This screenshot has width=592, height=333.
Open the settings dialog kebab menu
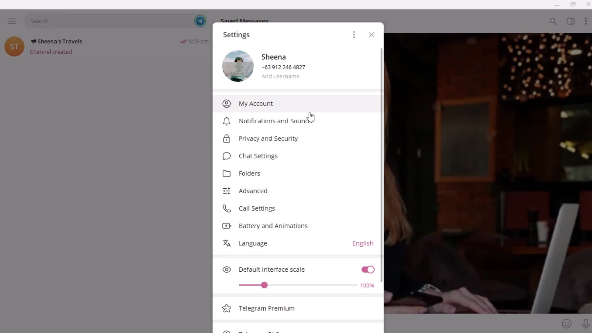pyautogui.click(x=354, y=35)
